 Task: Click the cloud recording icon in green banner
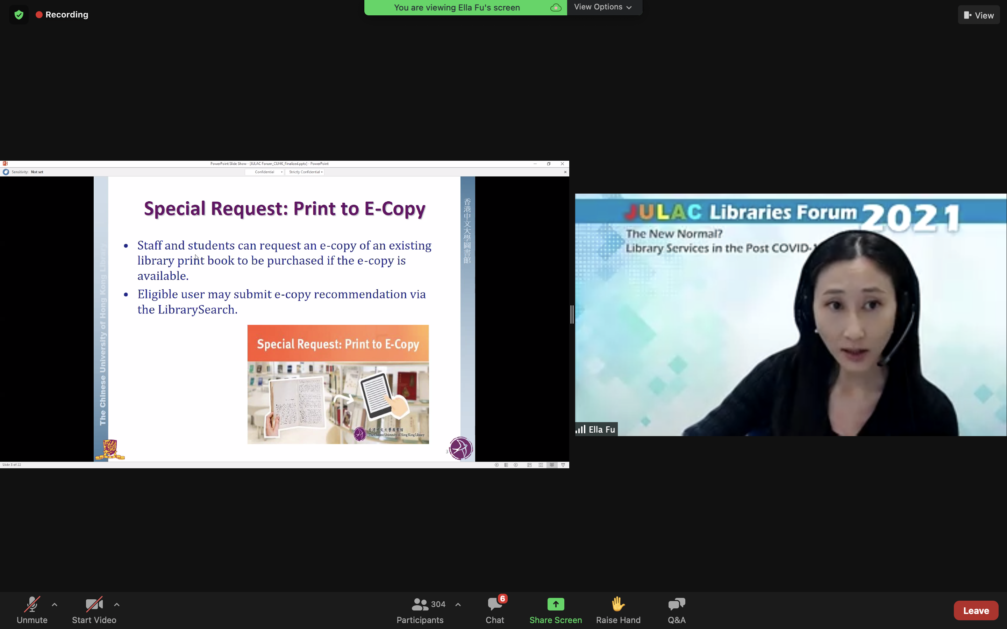pos(556,7)
